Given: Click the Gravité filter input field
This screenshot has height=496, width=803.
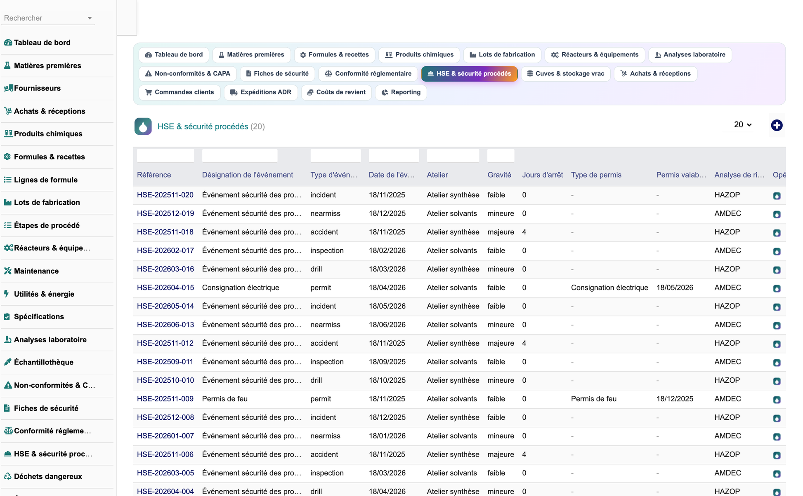Looking at the screenshot, I should [x=501, y=155].
